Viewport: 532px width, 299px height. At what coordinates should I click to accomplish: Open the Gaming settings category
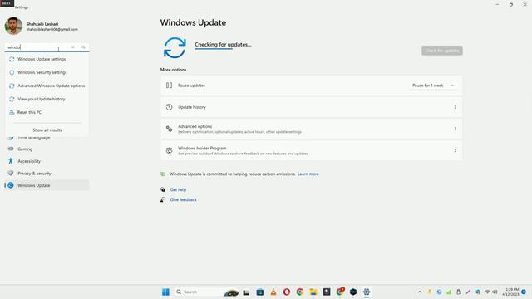[47, 149]
